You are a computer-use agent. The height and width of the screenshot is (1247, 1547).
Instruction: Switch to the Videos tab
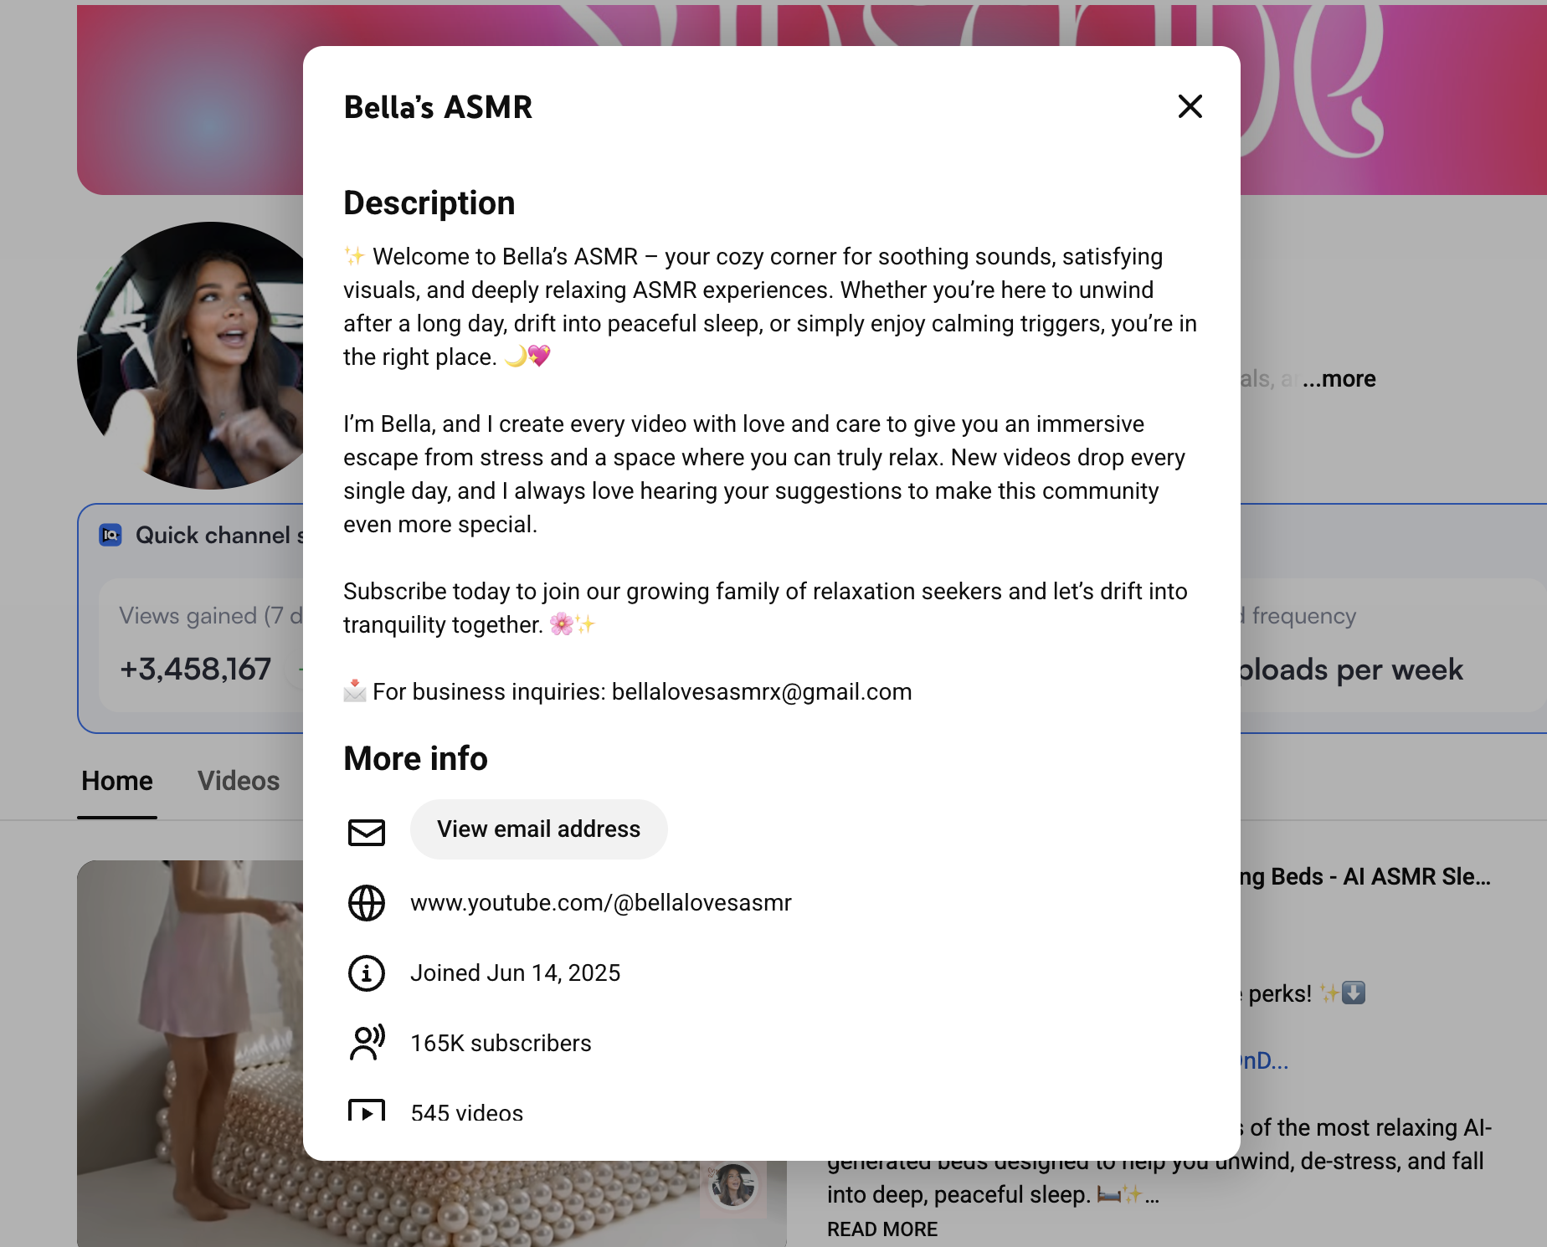[238, 781]
